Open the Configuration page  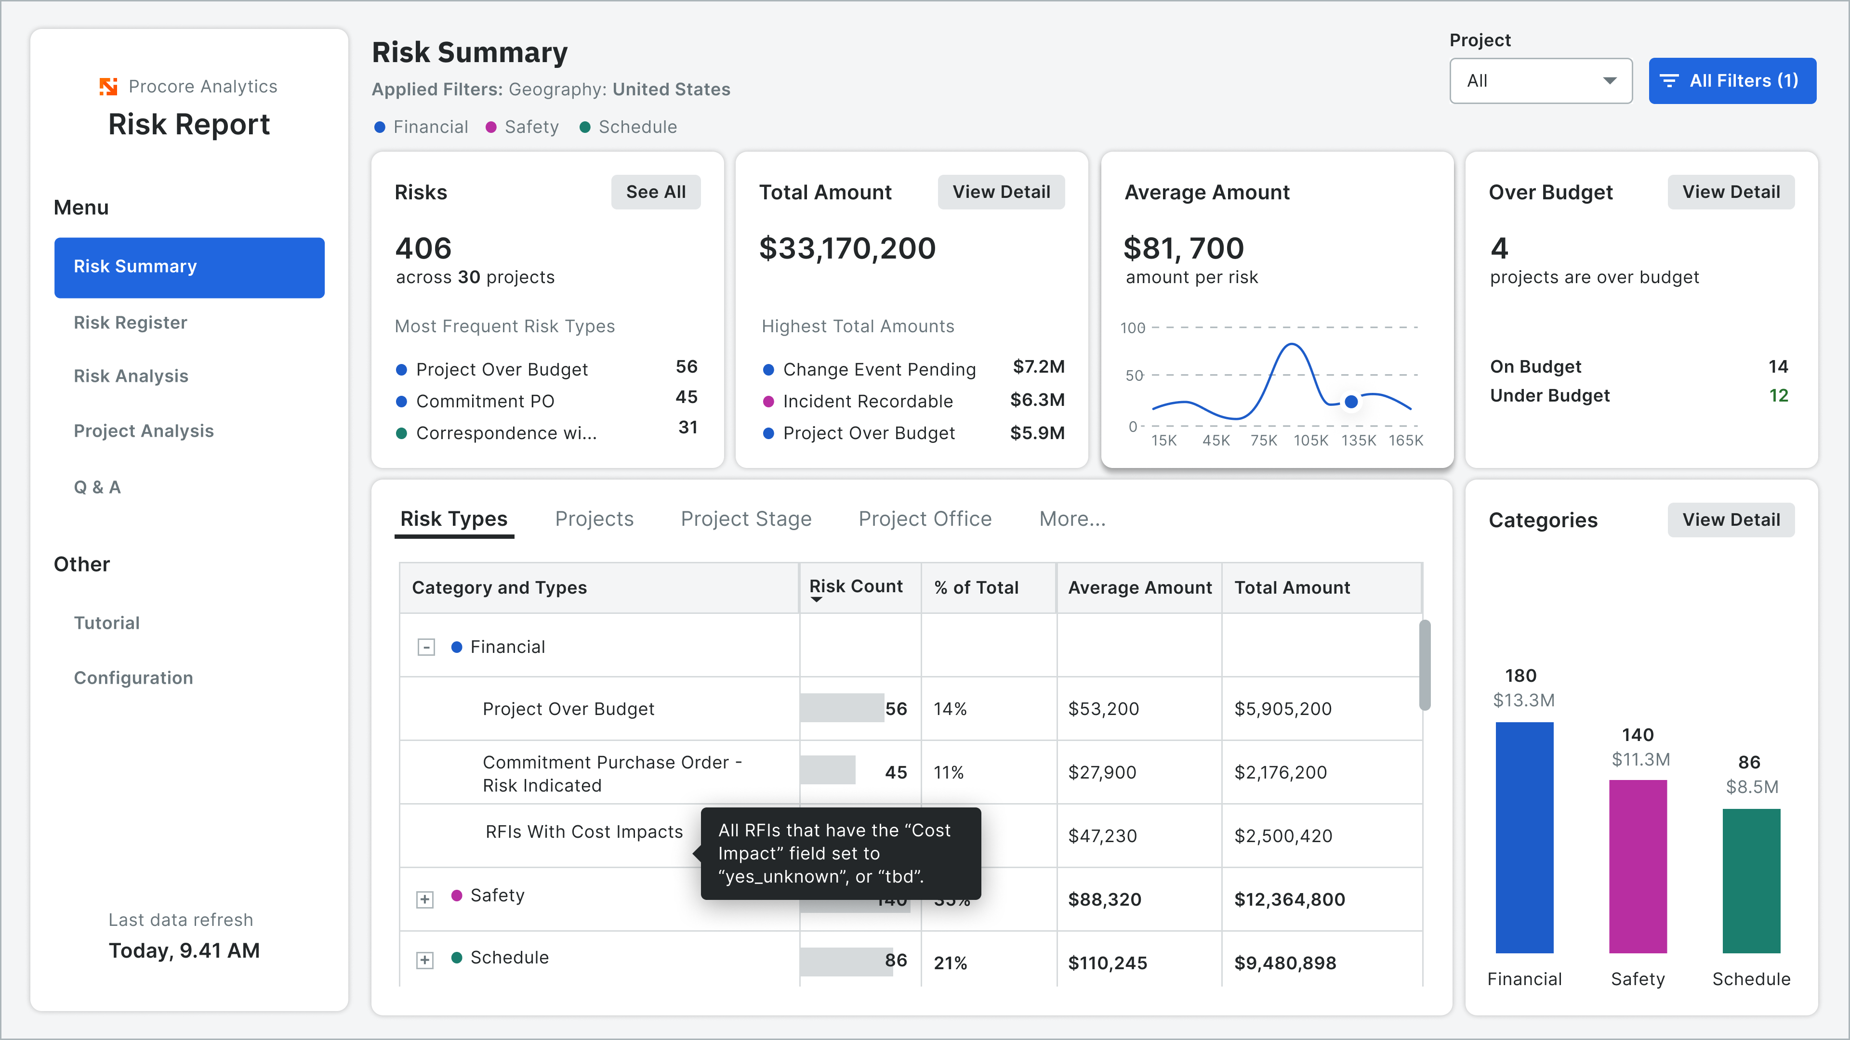[x=133, y=678]
